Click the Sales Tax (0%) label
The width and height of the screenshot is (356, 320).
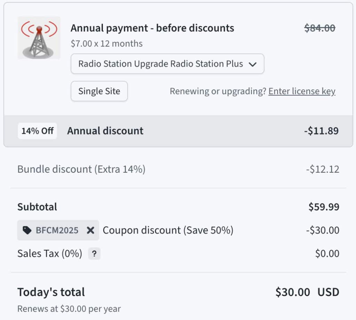click(x=50, y=254)
